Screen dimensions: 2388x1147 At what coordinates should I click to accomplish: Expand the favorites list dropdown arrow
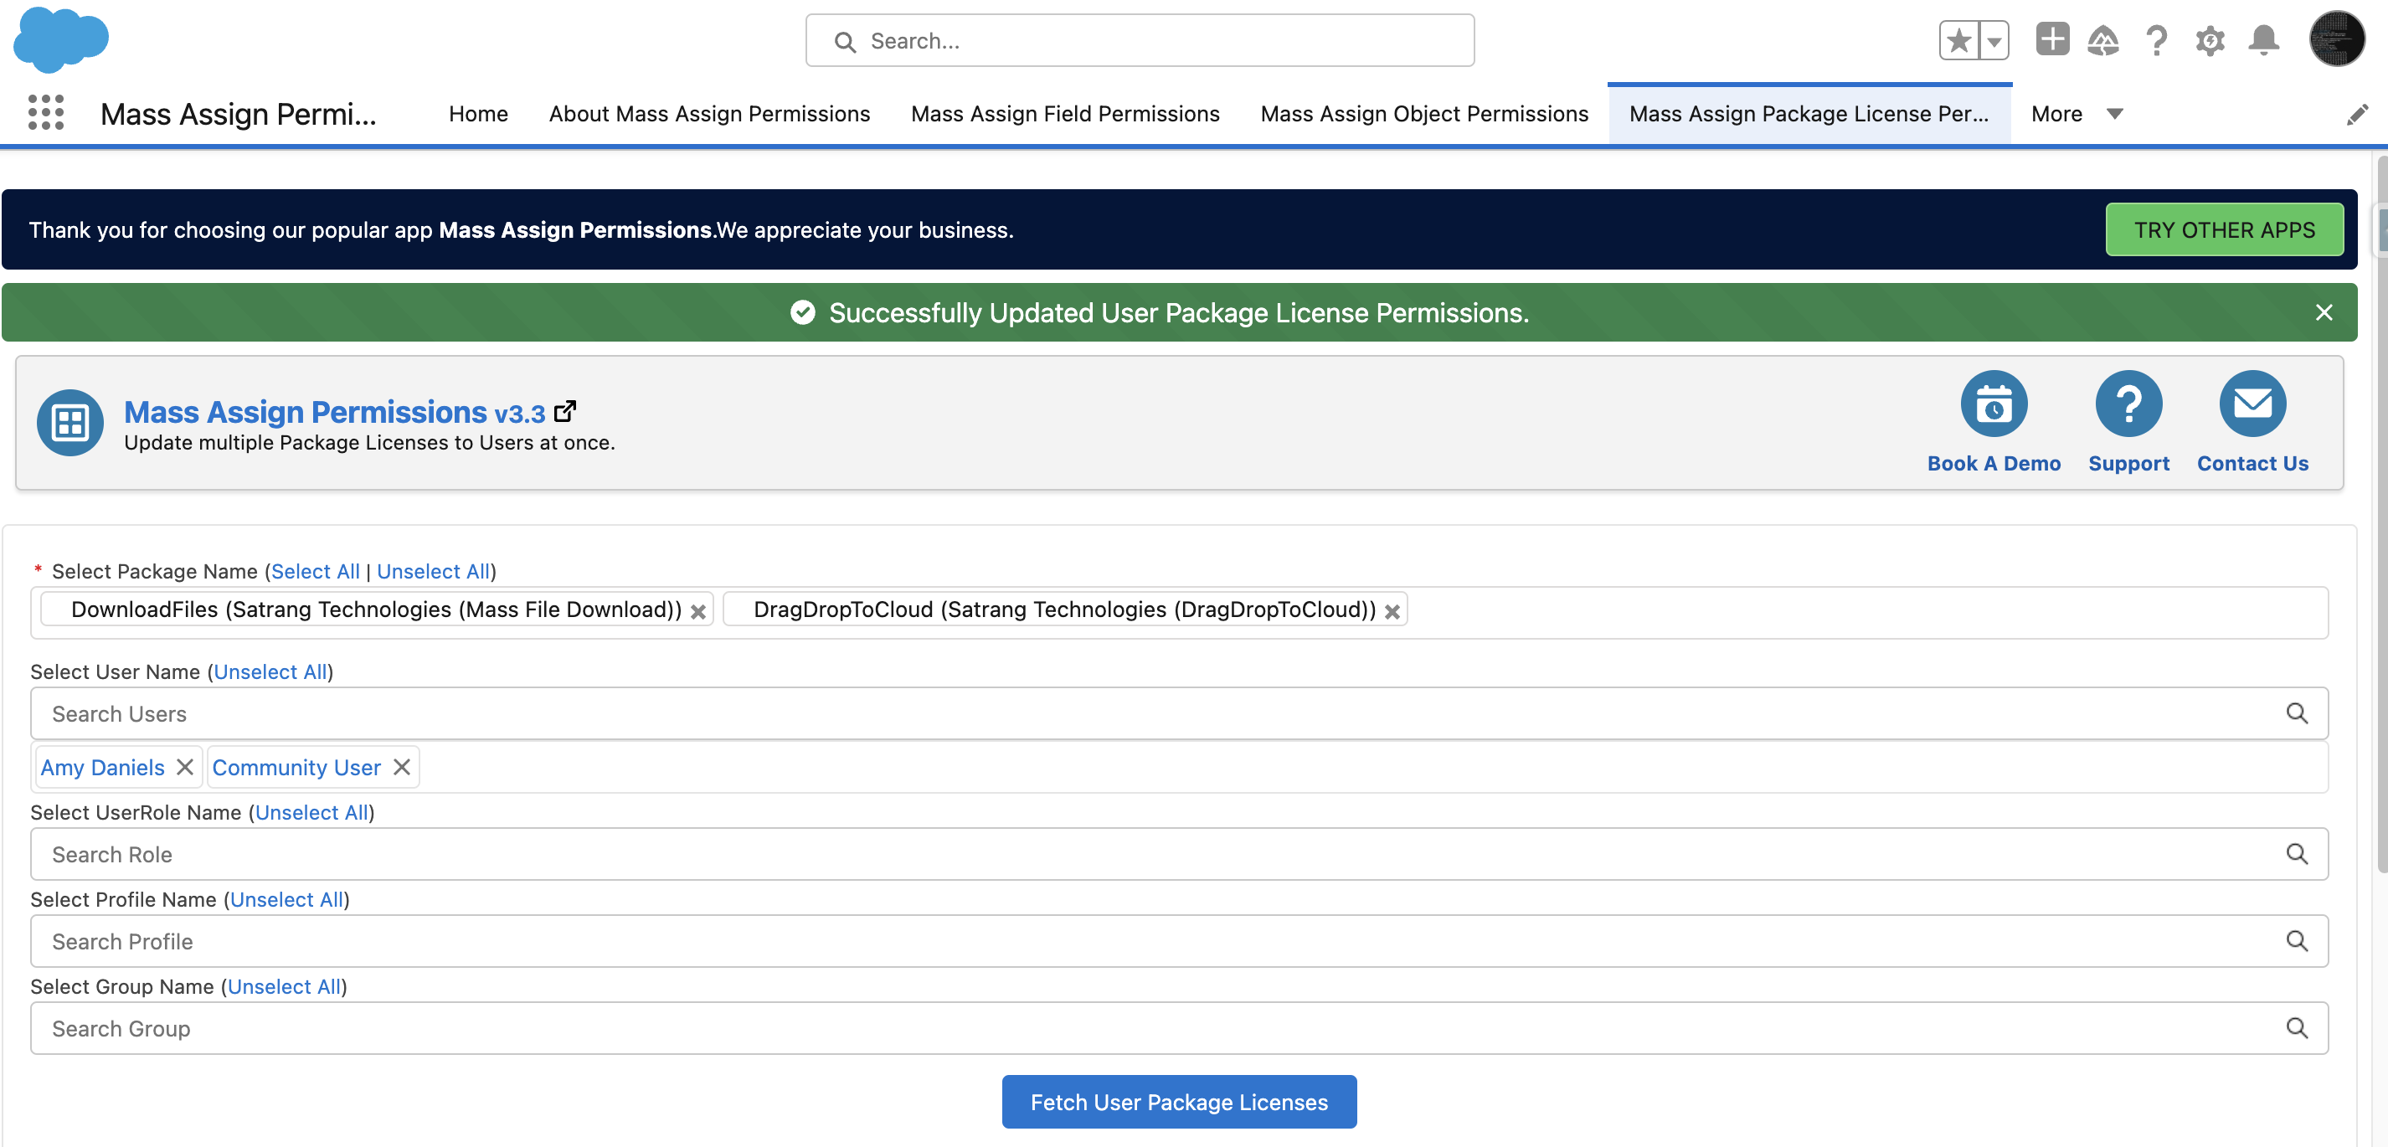pos(1993,41)
